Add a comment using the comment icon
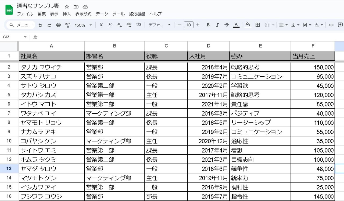 340,25
